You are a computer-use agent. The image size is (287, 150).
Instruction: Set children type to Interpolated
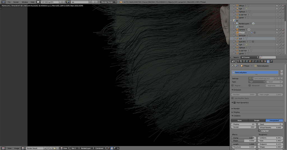[x=274, y=120]
